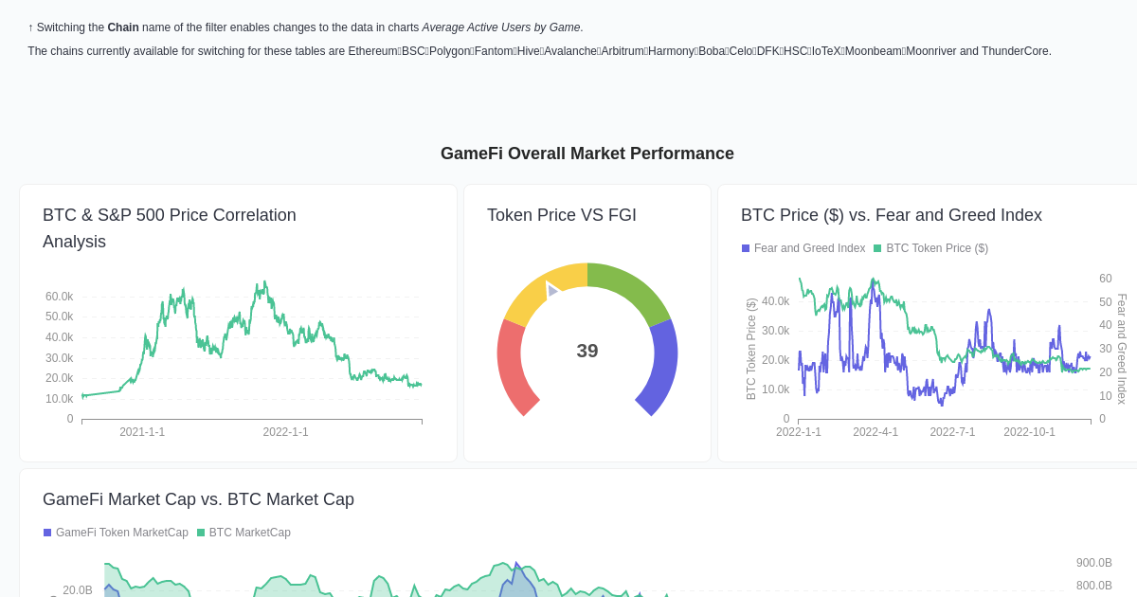This screenshot has width=1137, height=597.
Task: Click the gauge value "39"
Action: tap(587, 351)
